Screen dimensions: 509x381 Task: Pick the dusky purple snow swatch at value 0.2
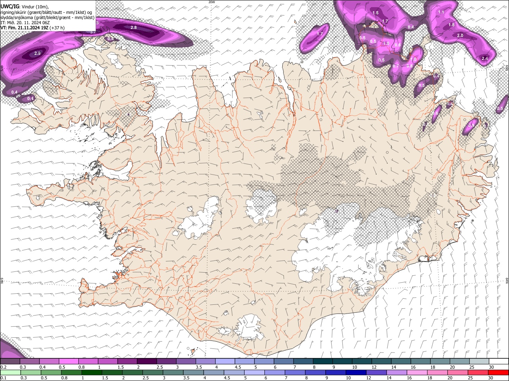point(10,362)
